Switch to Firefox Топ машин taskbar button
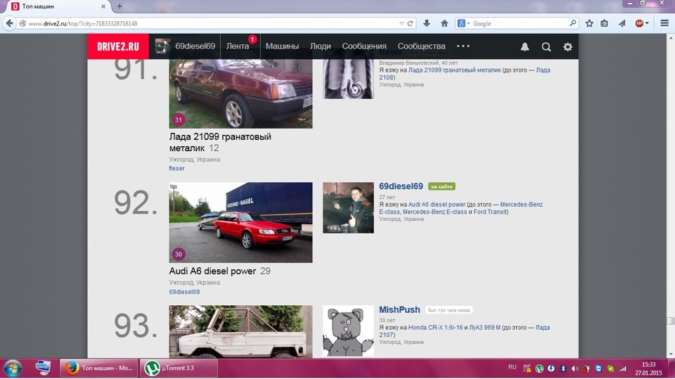 pyautogui.click(x=99, y=368)
